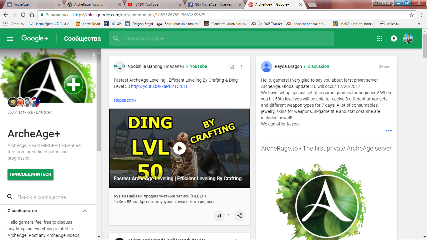Open the Mail.Ru bookmark
Viewport: 427px width, 240px height.
coord(354,24)
